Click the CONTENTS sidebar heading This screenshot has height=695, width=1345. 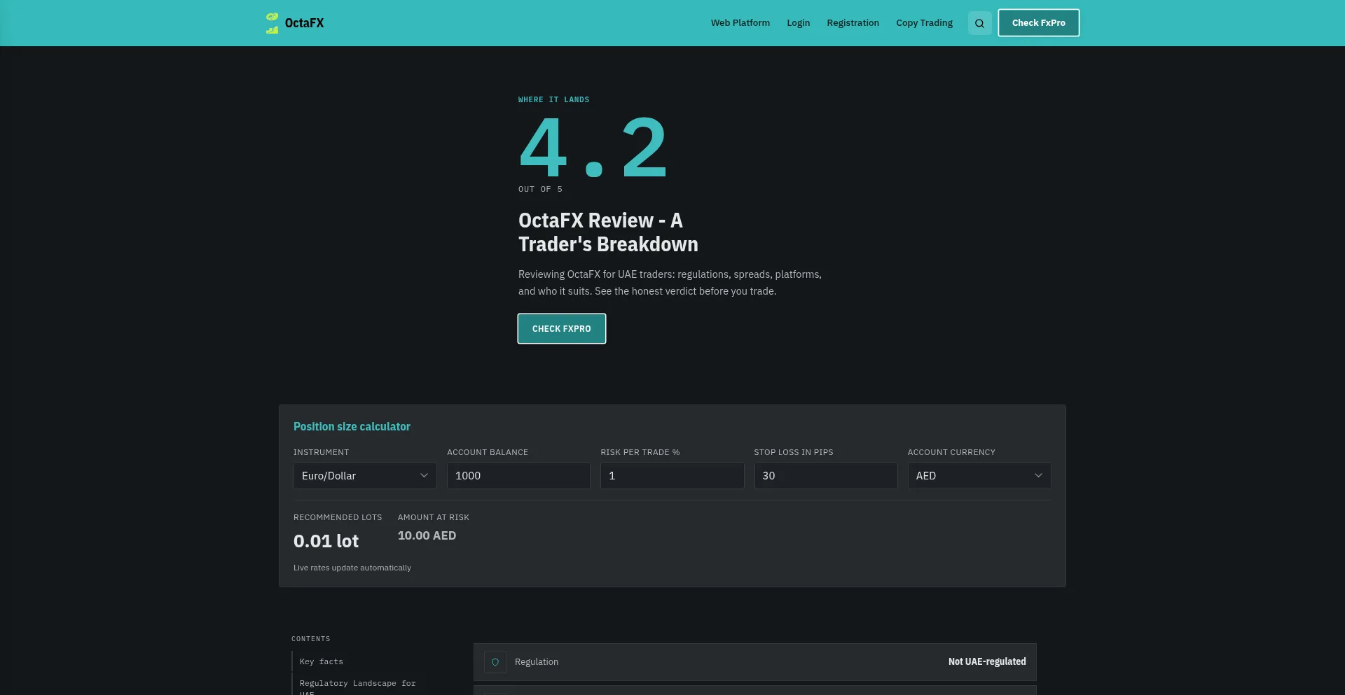tap(311, 639)
